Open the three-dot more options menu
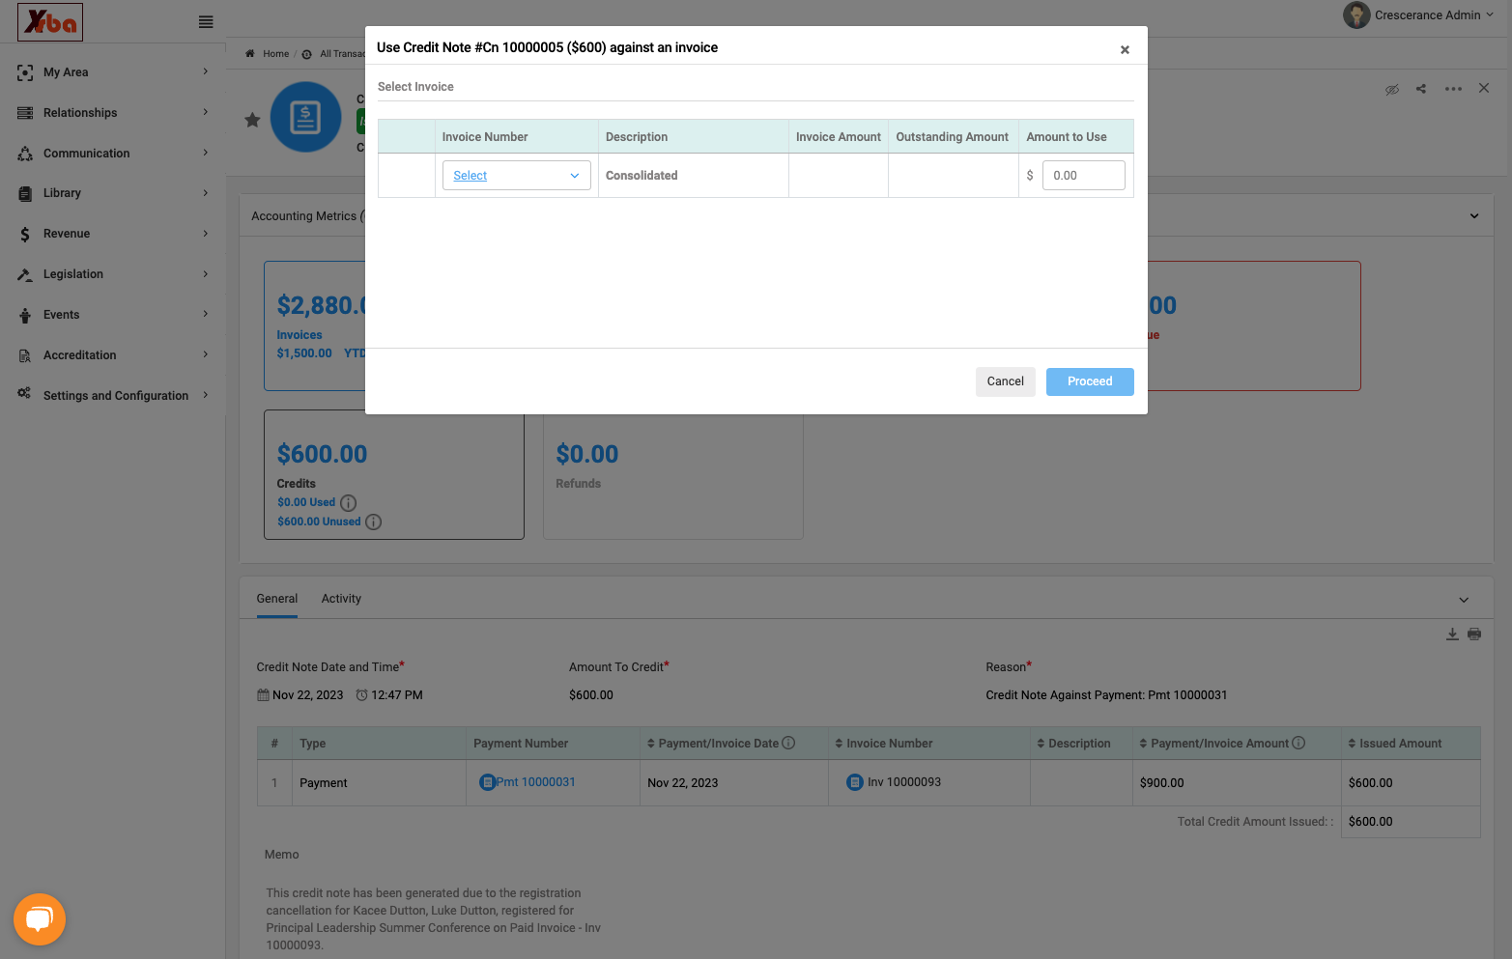This screenshot has width=1512, height=959. click(1453, 89)
